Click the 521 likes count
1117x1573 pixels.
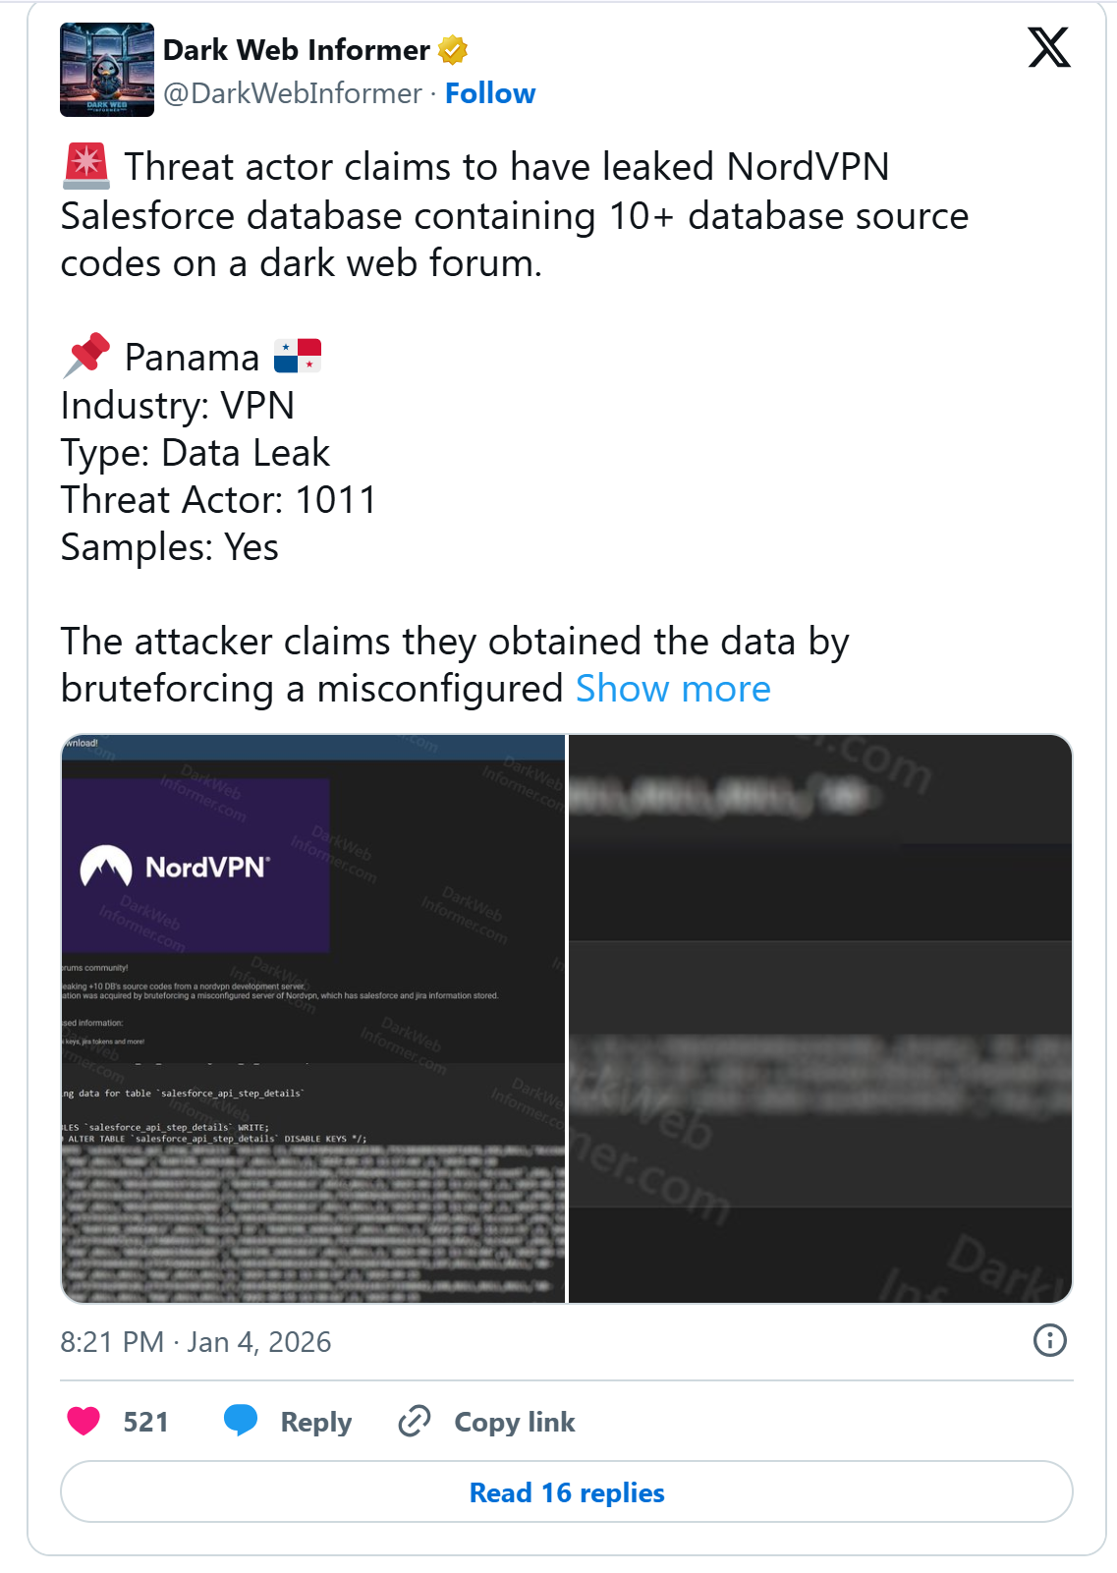click(145, 1422)
